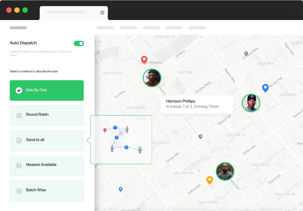Click the Round Robin check circle icon
The width and height of the screenshot is (303, 211).
[x=19, y=116]
